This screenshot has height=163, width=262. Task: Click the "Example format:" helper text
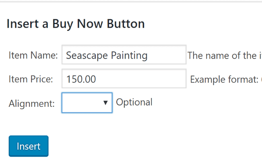tap(224, 79)
